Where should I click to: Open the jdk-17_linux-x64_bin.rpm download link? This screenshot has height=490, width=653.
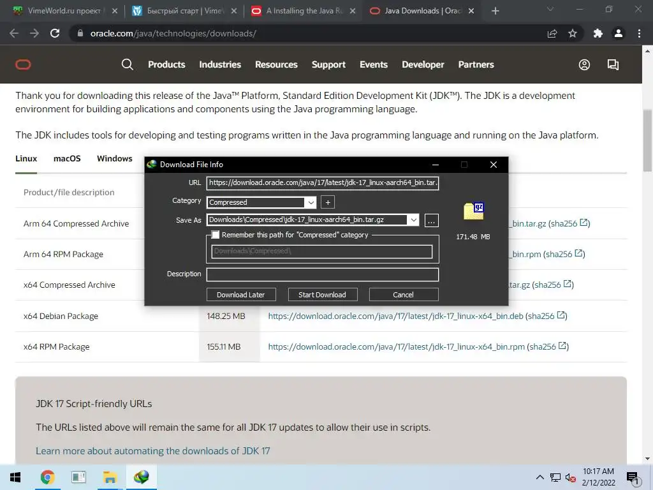(397, 346)
